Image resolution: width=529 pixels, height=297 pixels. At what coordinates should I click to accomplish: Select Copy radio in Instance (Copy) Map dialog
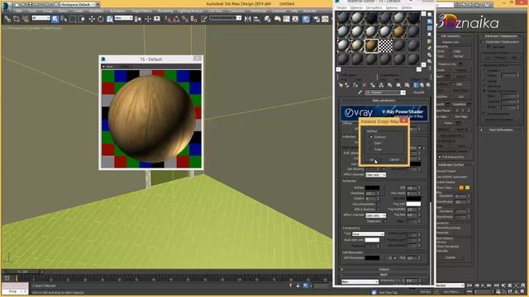371,143
